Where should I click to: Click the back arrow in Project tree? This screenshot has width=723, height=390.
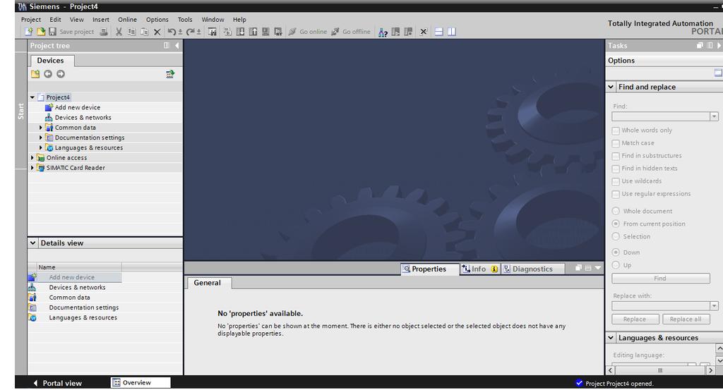tap(48, 74)
